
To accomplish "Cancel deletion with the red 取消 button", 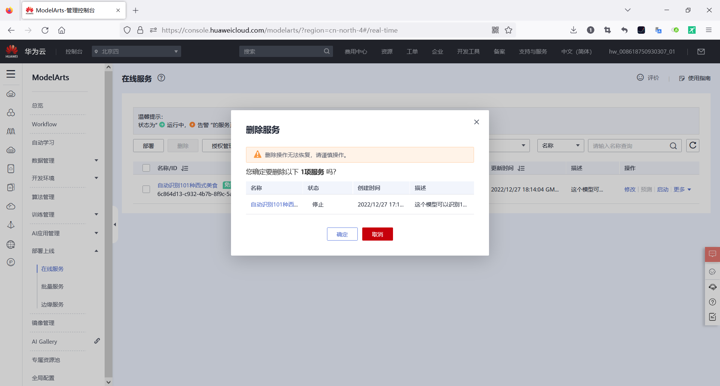I will pyautogui.click(x=377, y=234).
